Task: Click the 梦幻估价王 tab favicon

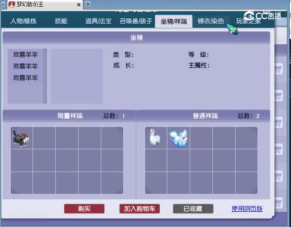Action: [12, 4]
